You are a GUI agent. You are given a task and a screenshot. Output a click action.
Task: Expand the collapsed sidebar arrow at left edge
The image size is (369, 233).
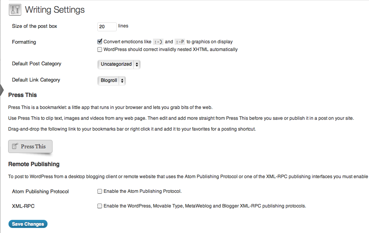[2, 90]
